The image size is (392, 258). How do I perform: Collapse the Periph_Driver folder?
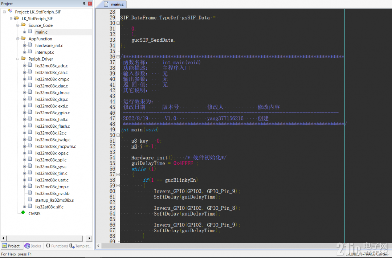click(x=18, y=59)
